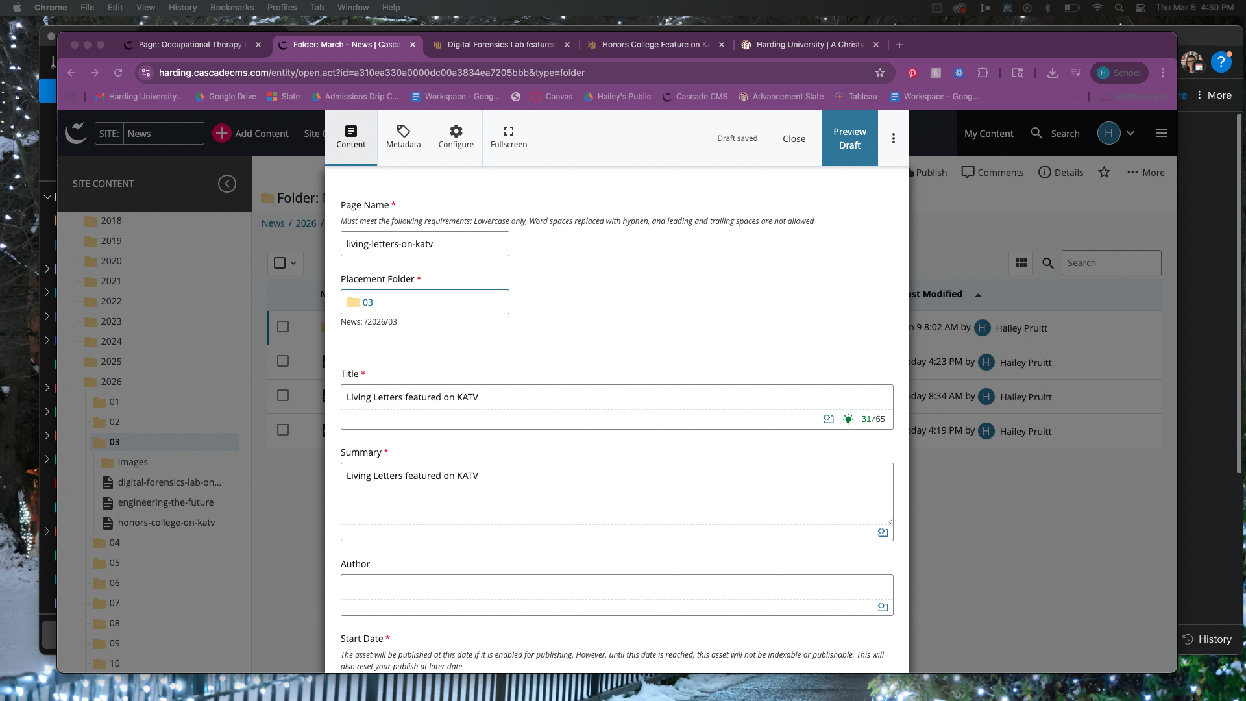Open the editor's three-dot options menu

tap(893, 138)
